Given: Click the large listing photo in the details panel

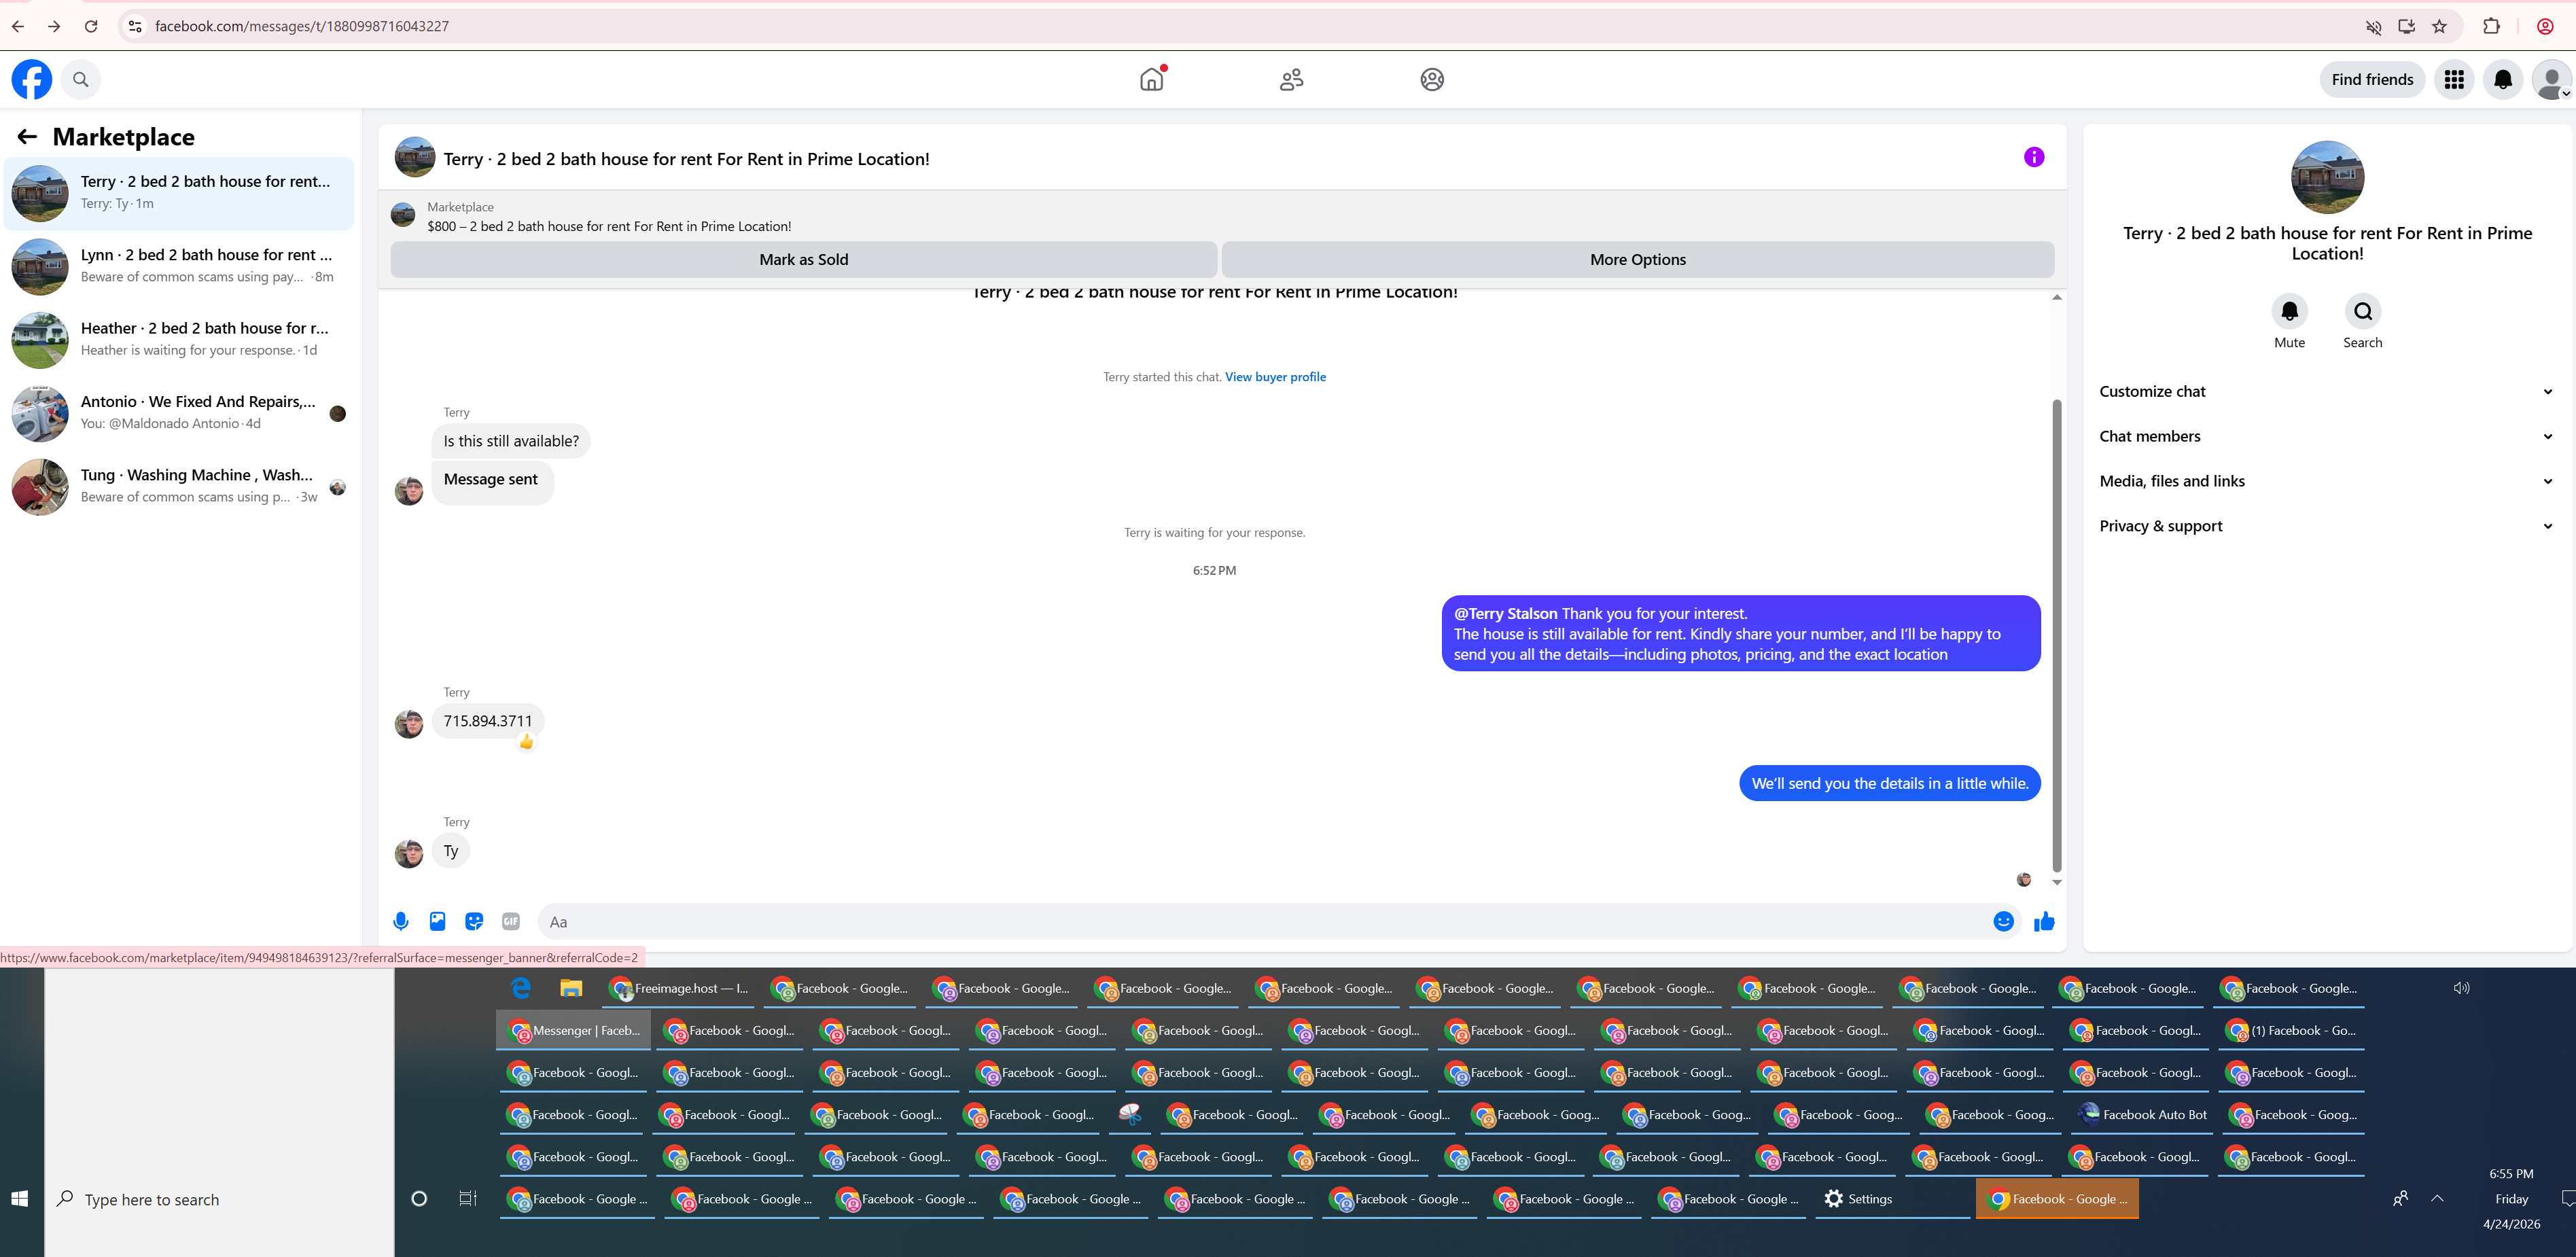Looking at the screenshot, I should click(x=2327, y=177).
